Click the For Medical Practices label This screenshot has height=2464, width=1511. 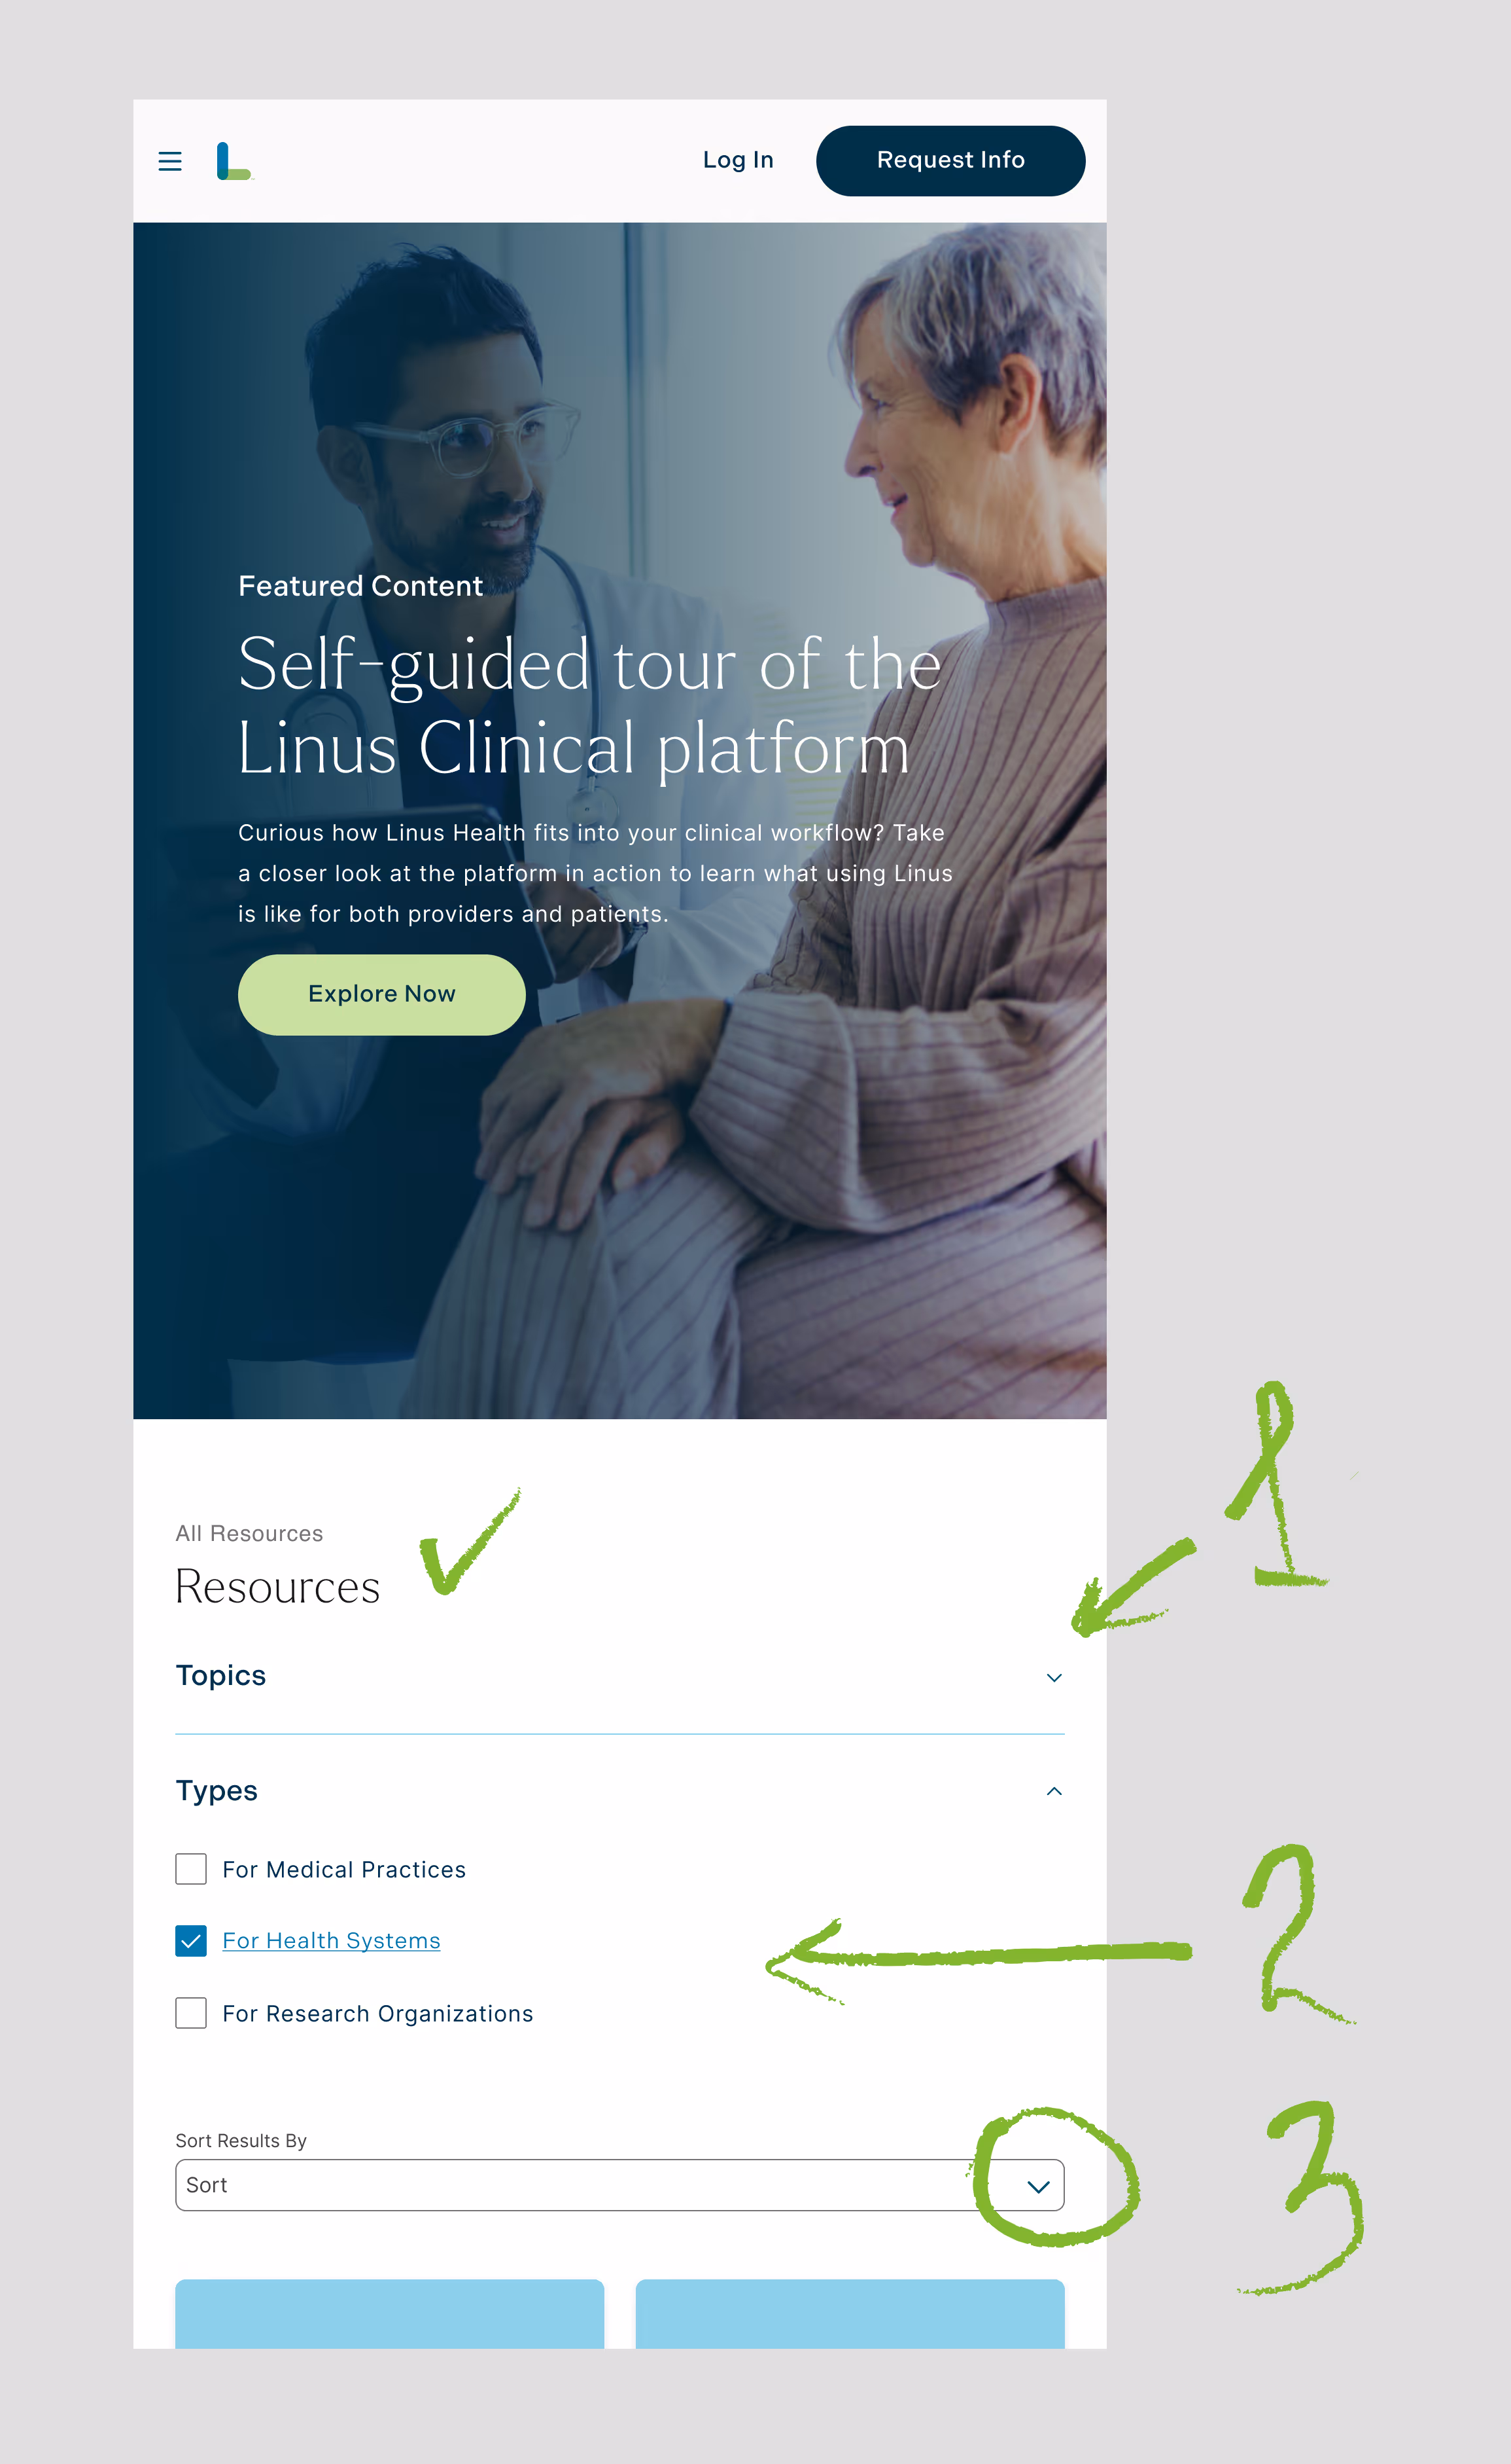[344, 1870]
